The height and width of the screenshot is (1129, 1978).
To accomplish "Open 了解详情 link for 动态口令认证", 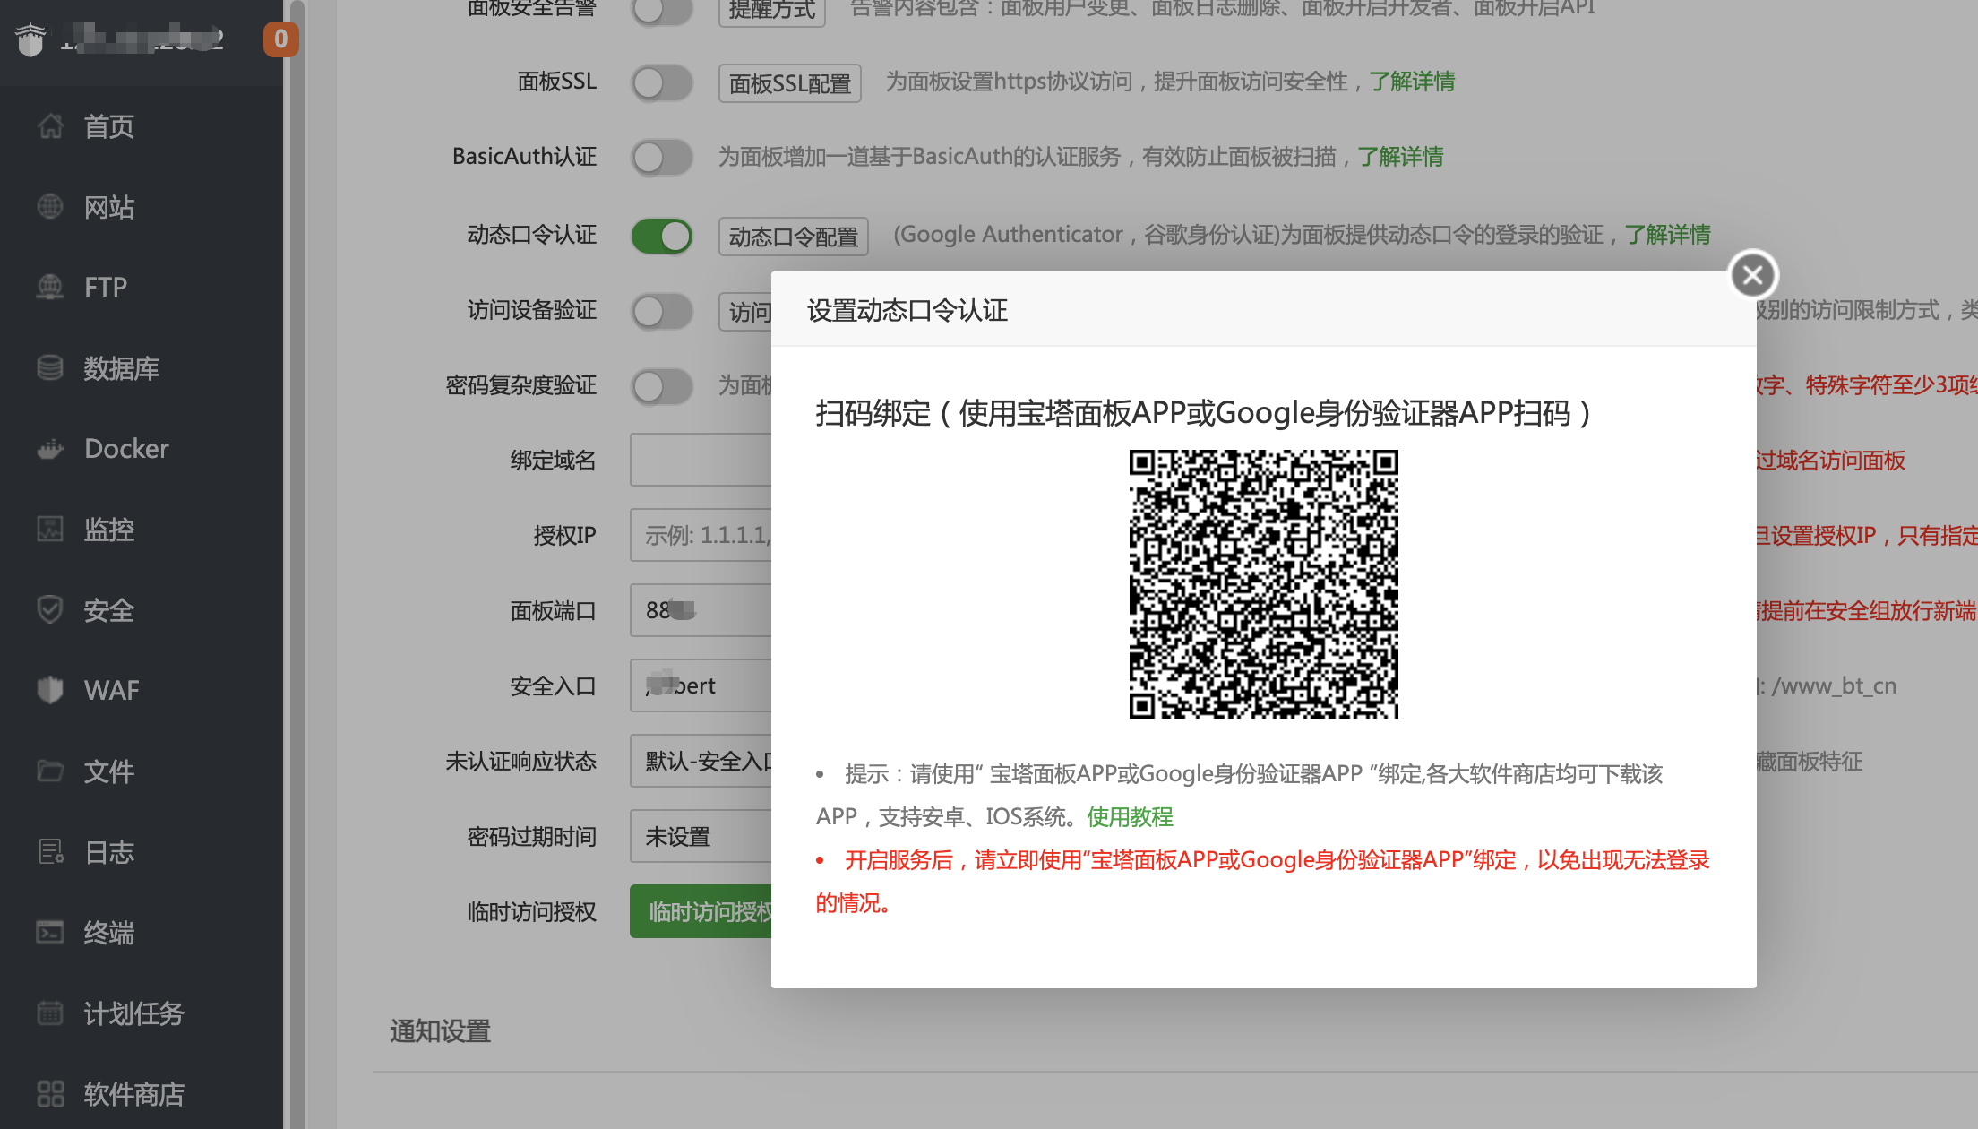I will 1667,235.
